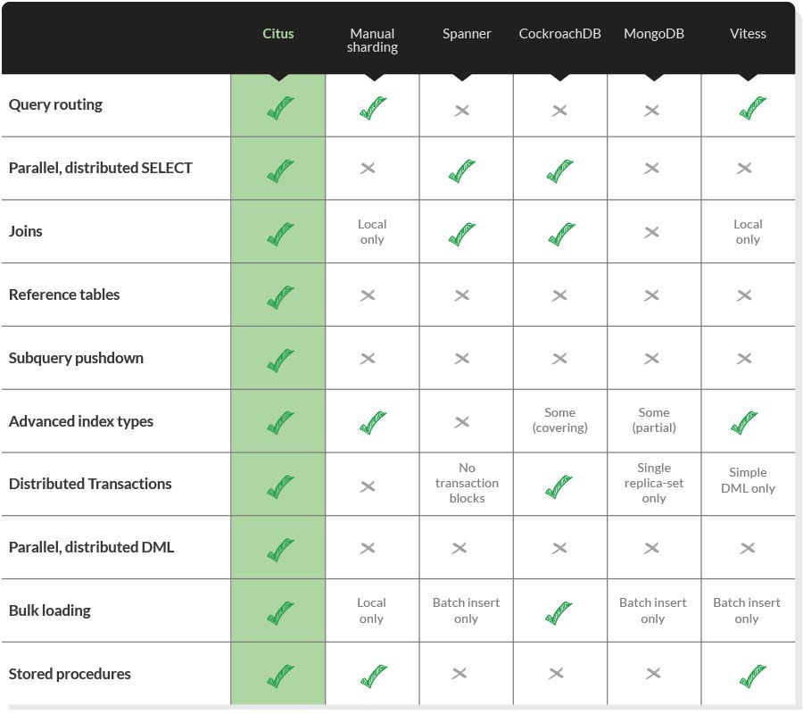Viewport: 803px width, 714px height.
Task: Click the Spanner checkmark in Joins row
Action: (462, 234)
